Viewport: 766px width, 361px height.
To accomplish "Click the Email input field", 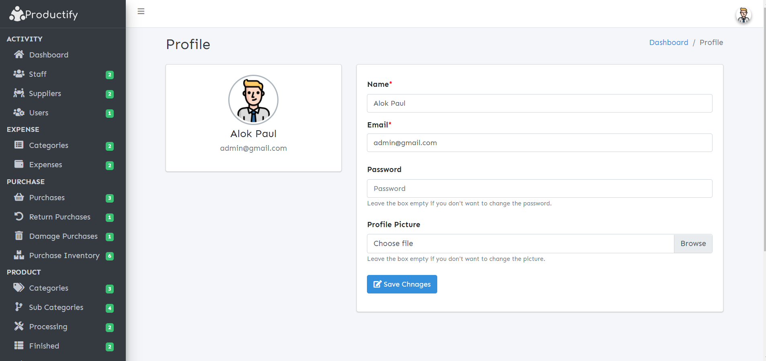I will [539, 143].
